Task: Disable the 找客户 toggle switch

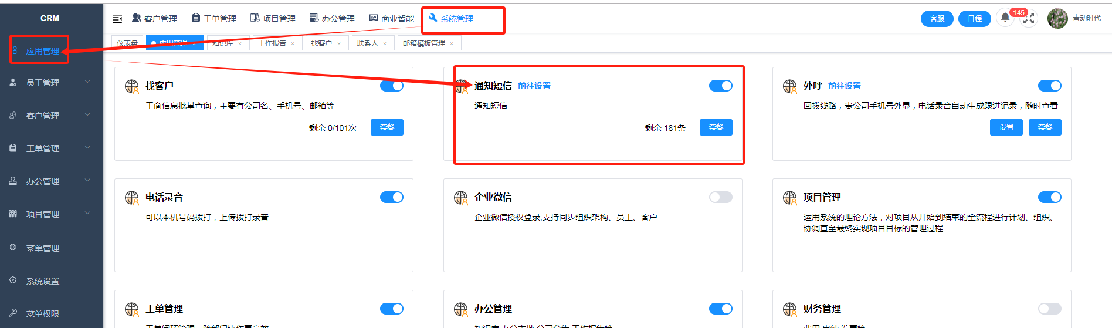Action: [x=391, y=86]
